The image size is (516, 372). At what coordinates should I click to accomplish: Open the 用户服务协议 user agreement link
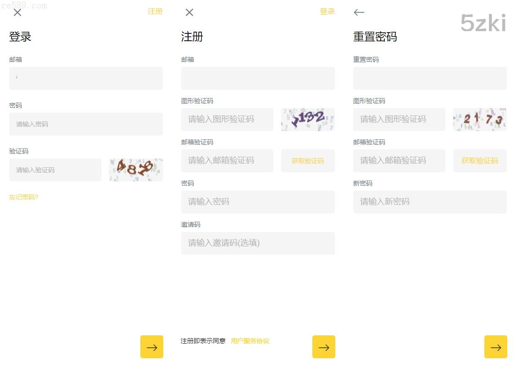pos(250,341)
